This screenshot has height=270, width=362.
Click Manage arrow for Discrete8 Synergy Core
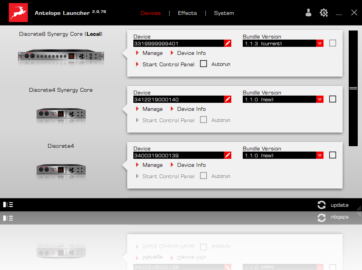click(137, 53)
